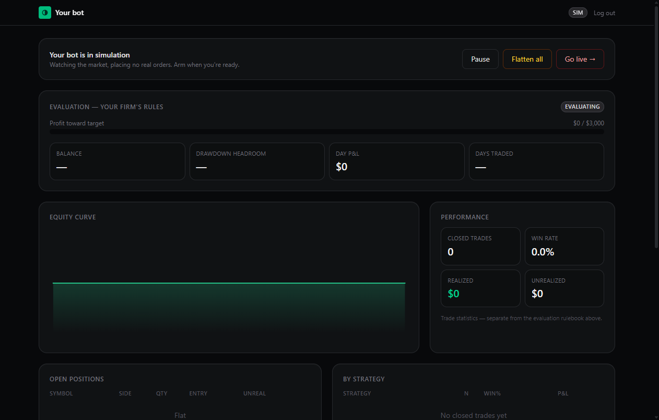The width and height of the screenshot is (659, 420).
Task: Click the green bot logo icon
Action: click(x=45, y=13)
